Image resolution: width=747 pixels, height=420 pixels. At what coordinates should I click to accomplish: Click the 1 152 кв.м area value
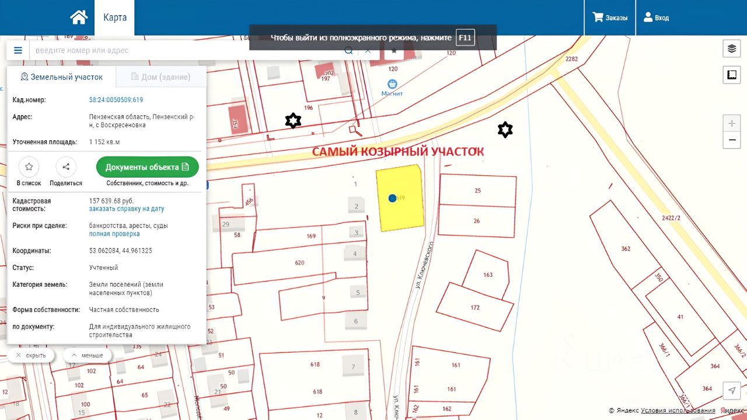(104, 142)
